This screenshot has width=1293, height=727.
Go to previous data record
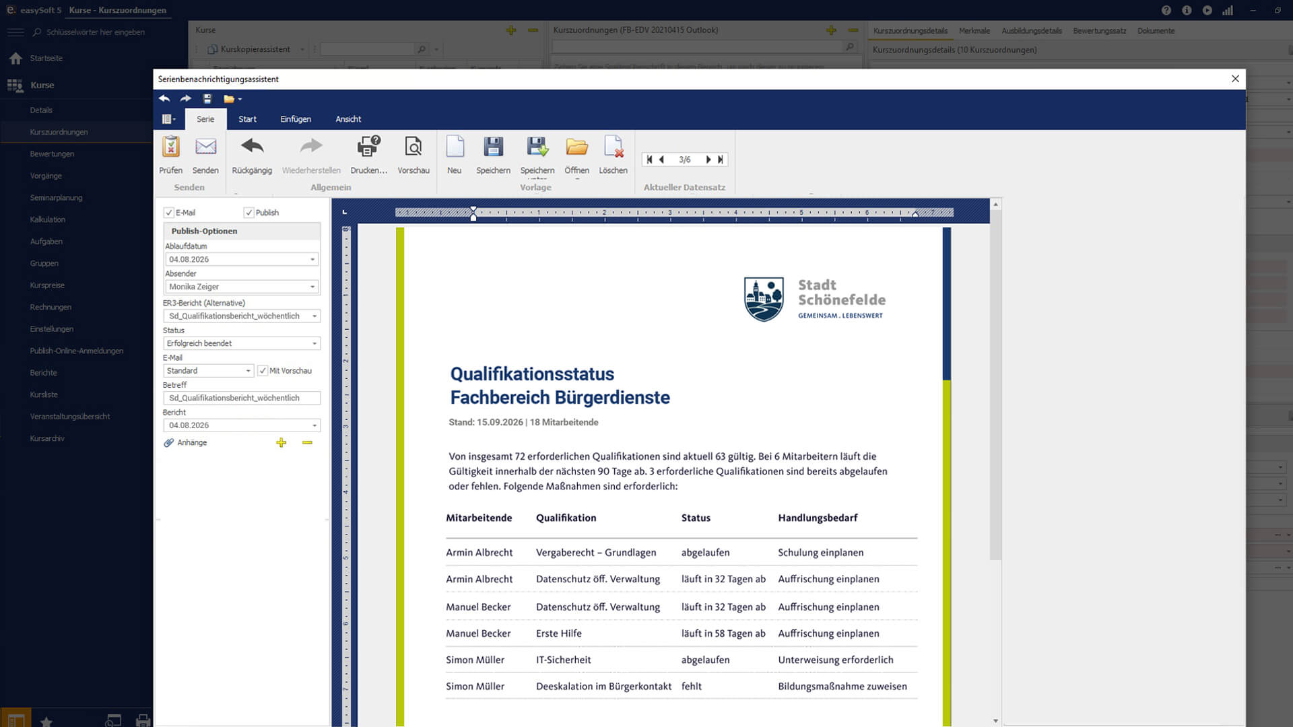[661, 160]
